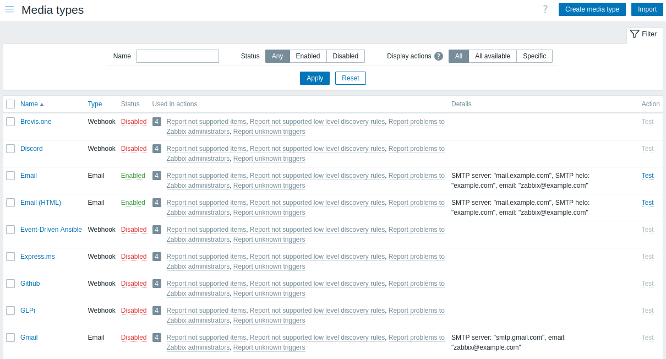Choose All display actions option
666x359 pixels.
point(458,56)
